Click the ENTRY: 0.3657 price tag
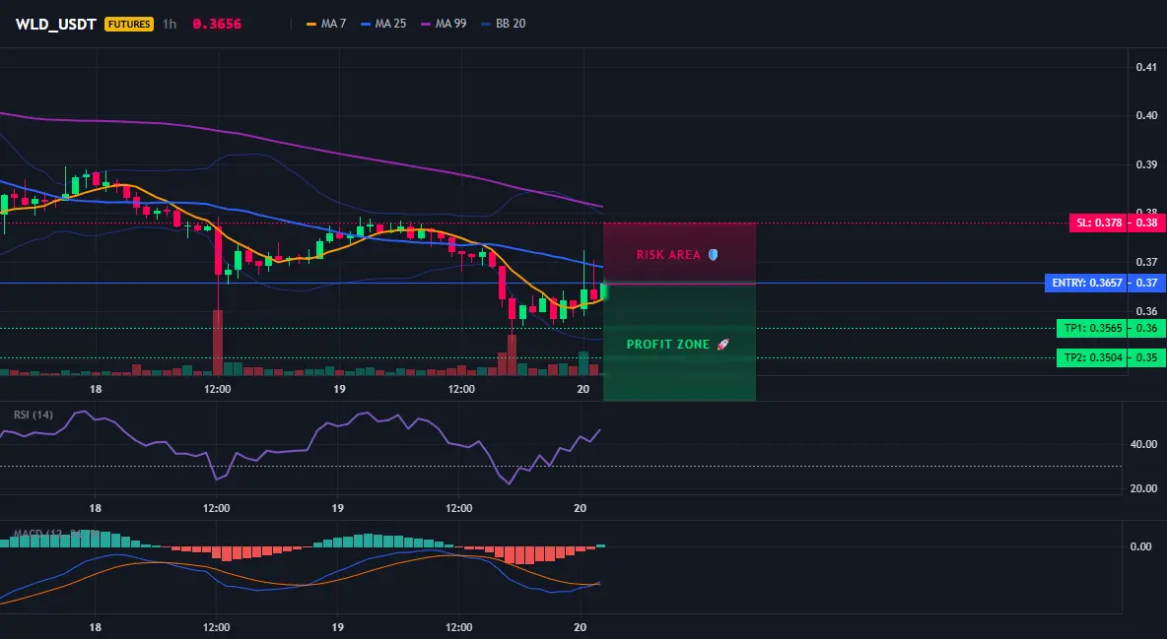This screenshot has height=639, width=1167. [x=1087, y=283]
